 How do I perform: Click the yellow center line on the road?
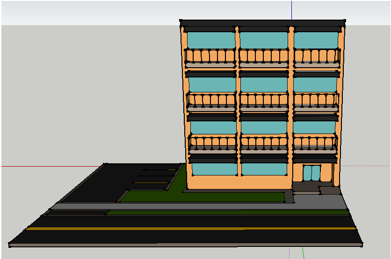(x=191, y=228)
